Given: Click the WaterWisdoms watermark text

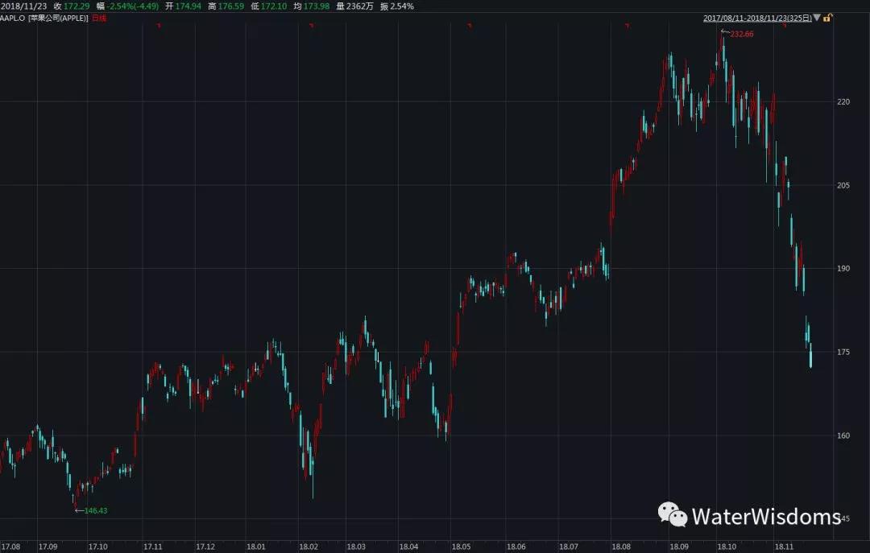Looking at the screenshot, I should (x=765, y=516).
